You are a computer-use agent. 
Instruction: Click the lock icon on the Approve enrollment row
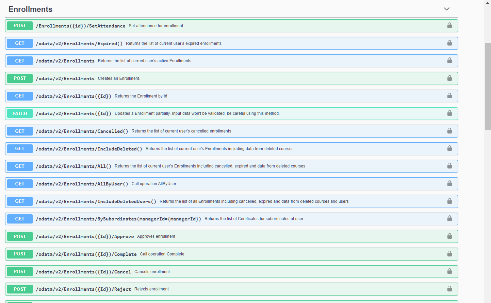tap(449, 236)
